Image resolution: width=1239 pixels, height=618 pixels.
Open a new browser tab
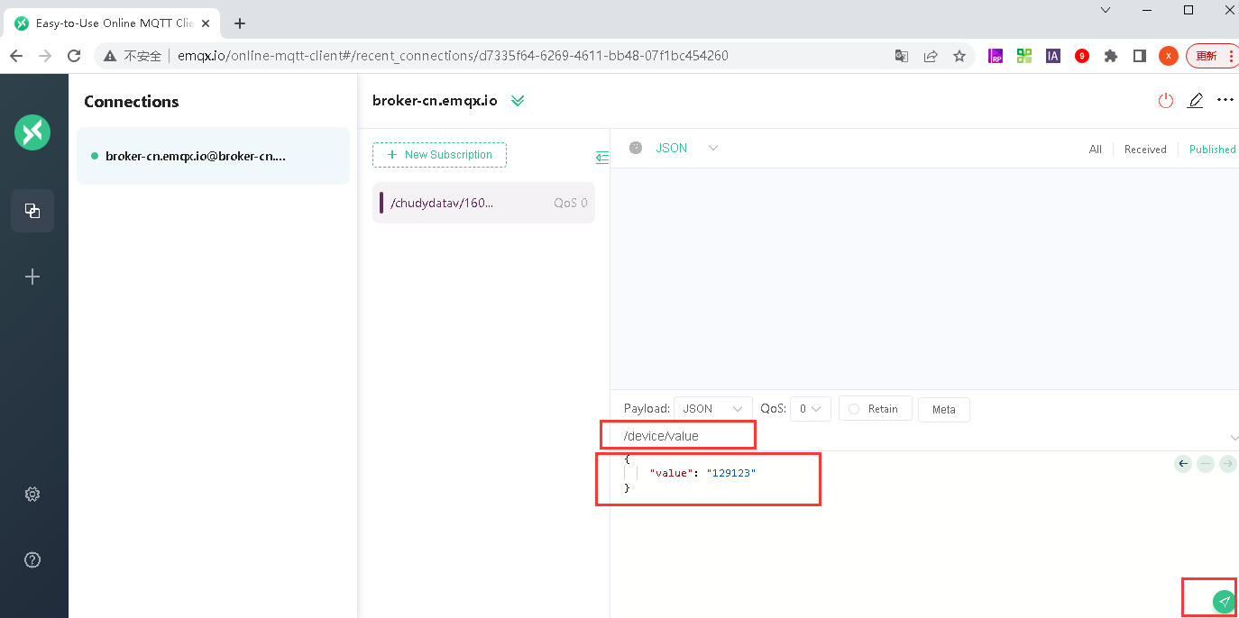tap(240, 23)
